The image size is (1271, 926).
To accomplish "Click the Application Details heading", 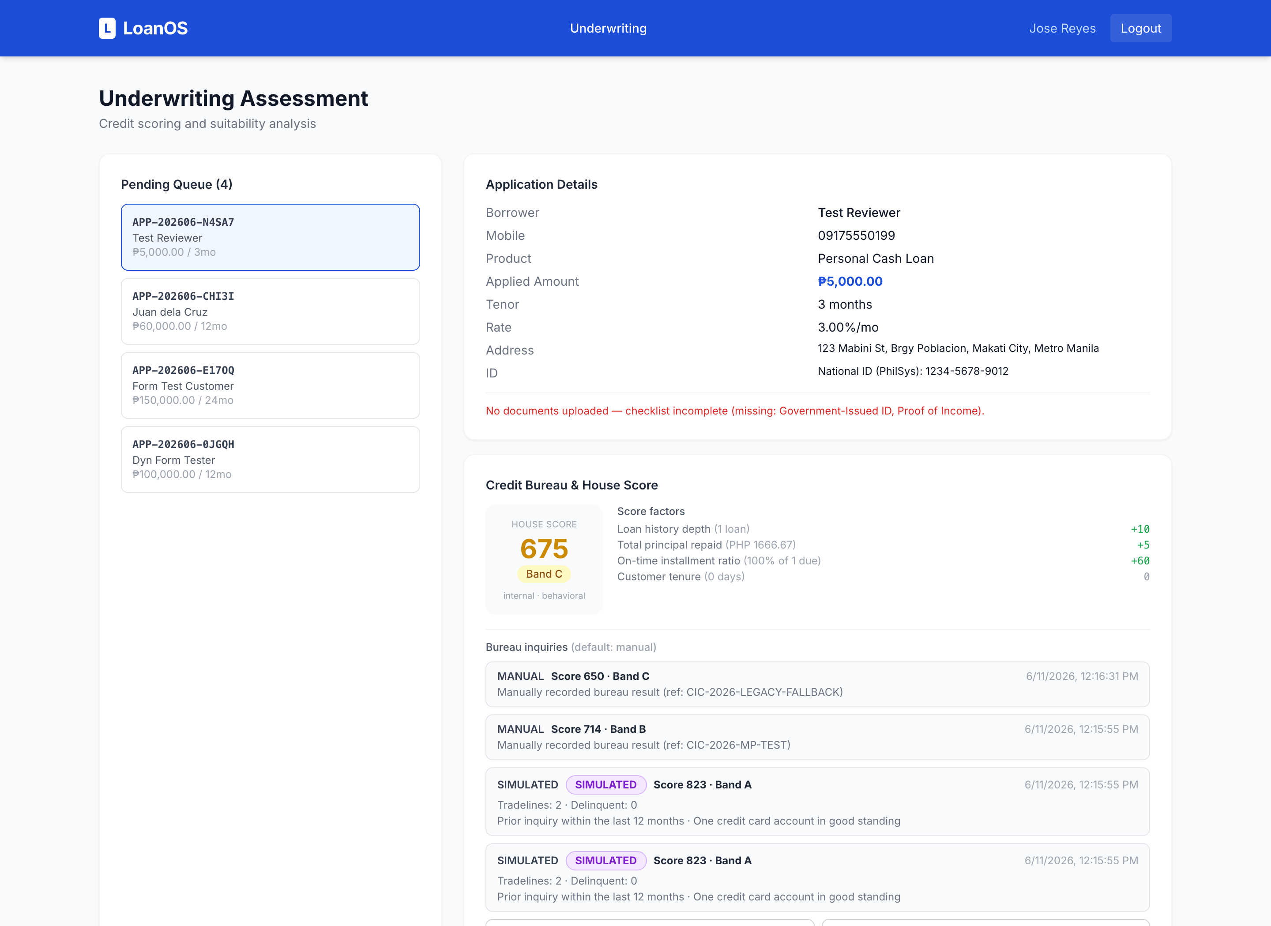I will [541, 184].
